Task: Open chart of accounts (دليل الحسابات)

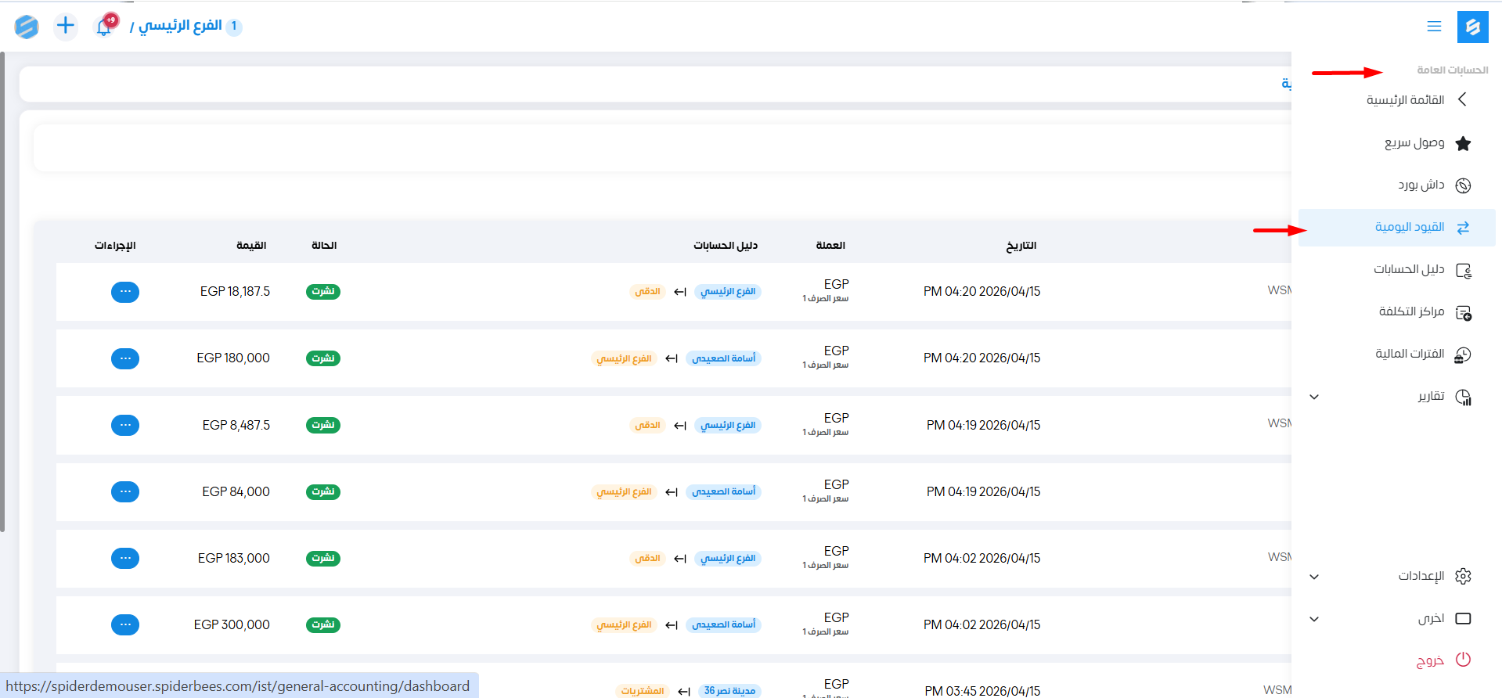Action: coord(1409,269)
